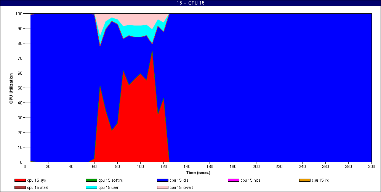Viewport: 381px width, 192px height.
Task: Click the orange cpu 15 irq legend swatch
Action: point(305,180)
